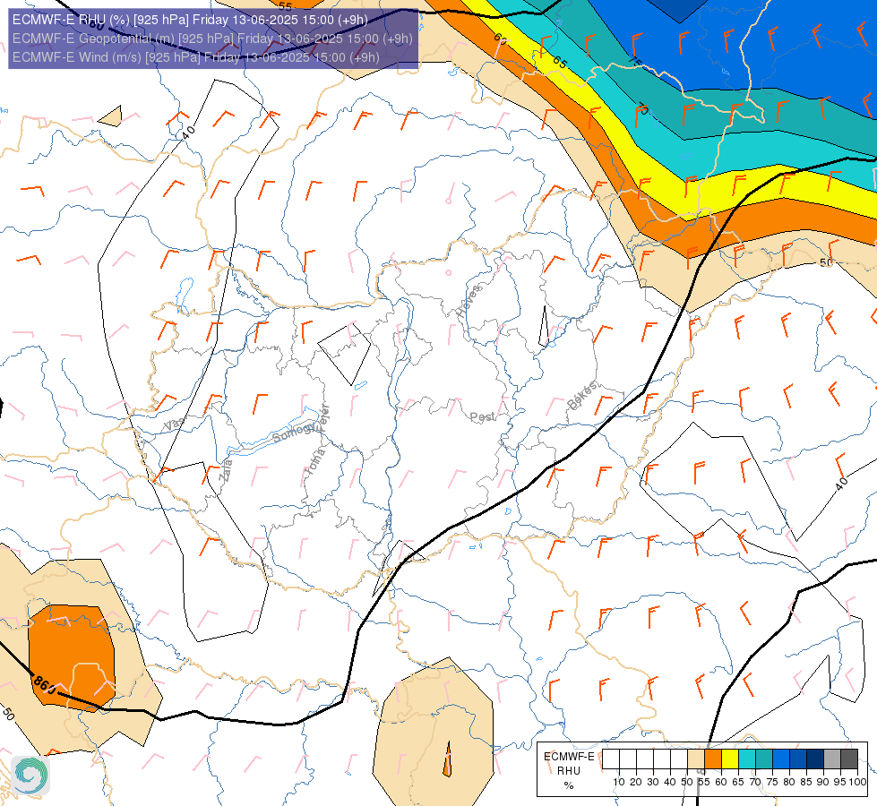Click the legend scale value '20'

[x=636, y=782]
